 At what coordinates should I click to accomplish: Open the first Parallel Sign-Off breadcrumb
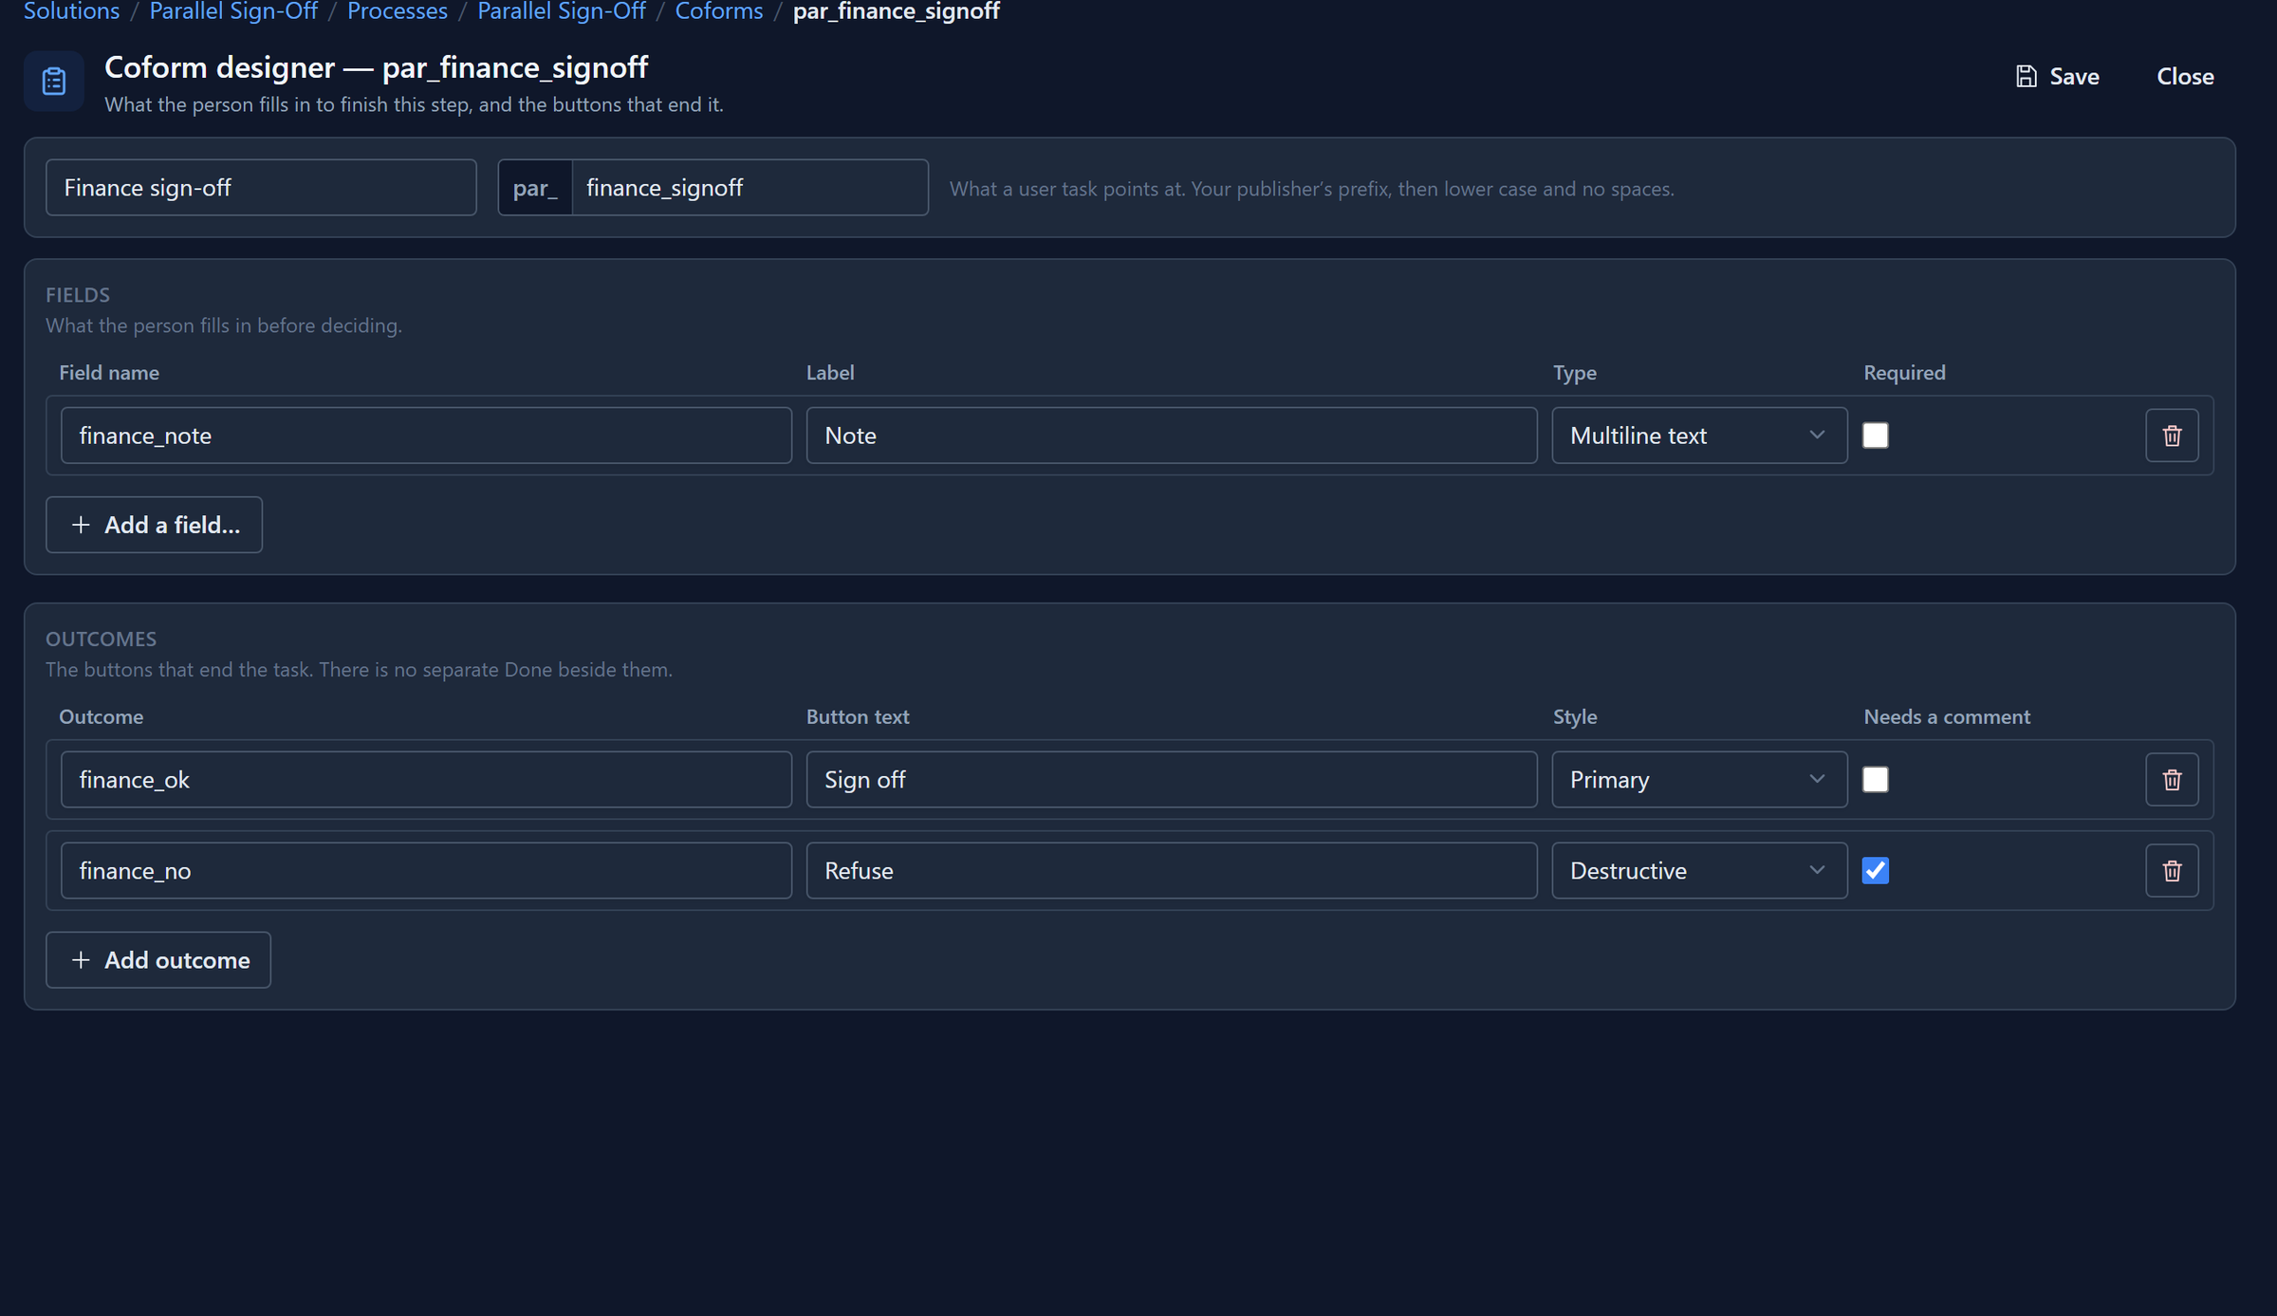233,11
